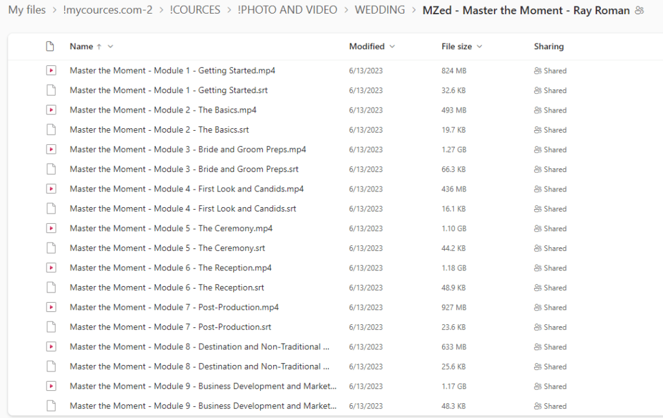Click file icon for Module 6 The Reception.srt
The height and width of the screenshot is (418, 663).
51,287
